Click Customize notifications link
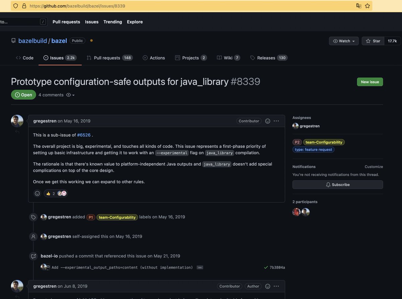This screenshot has width=402, height=299. point(374,167)
